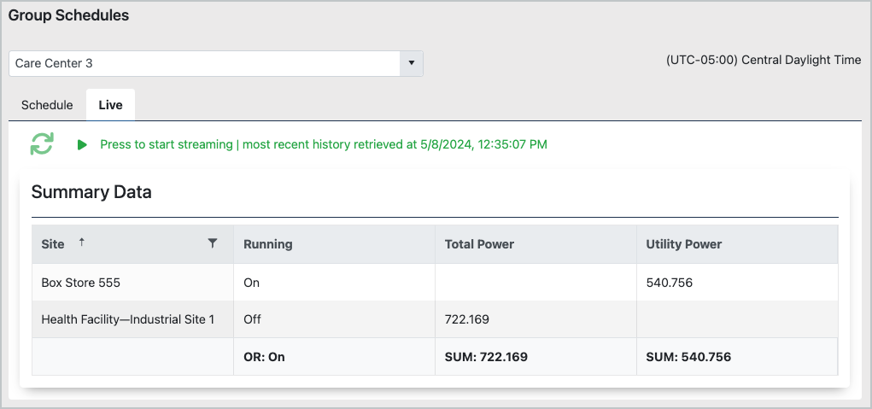This screenshot has width=872, height=409.
Task: Select Health Facility—Industrial Site 1 row
Action: click(x=127, y=319)
